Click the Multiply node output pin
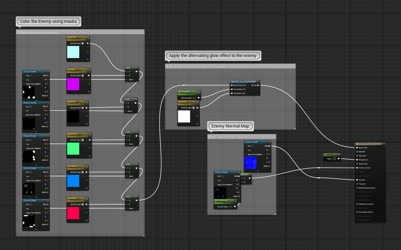401x250 pixels. tap(250, 178)
